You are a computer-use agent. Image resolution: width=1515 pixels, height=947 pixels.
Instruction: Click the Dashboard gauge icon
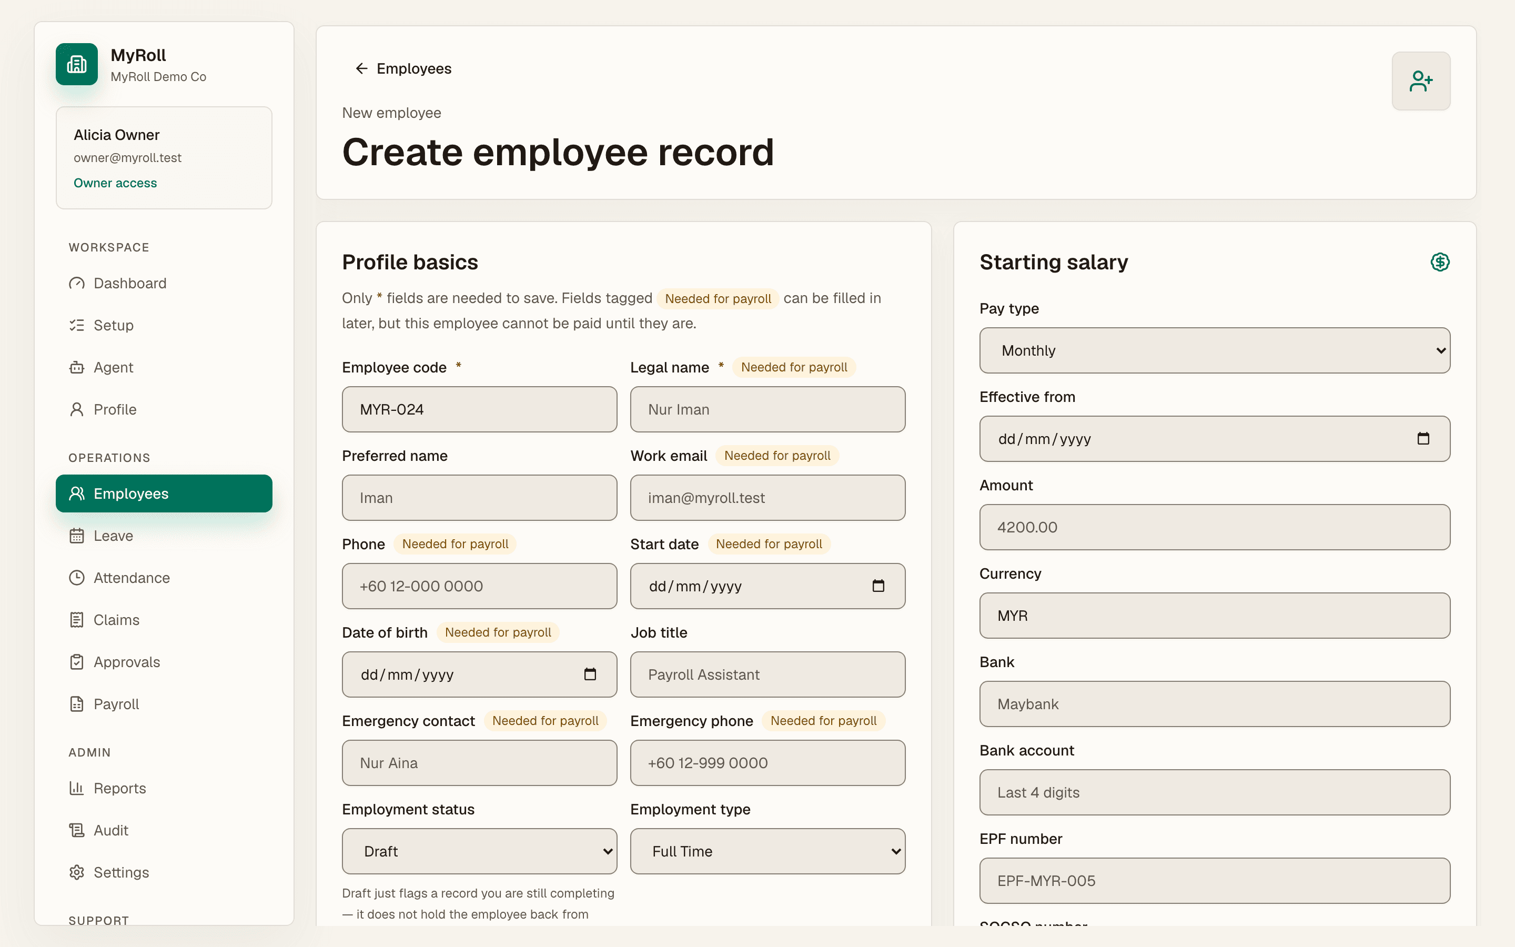click(76, 283)
